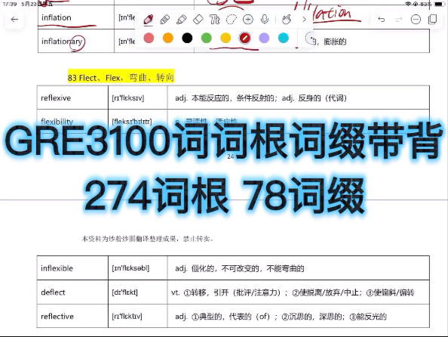Go back with the left arrow
Viewport: 448px width, 337px height.
coord(14,20)
